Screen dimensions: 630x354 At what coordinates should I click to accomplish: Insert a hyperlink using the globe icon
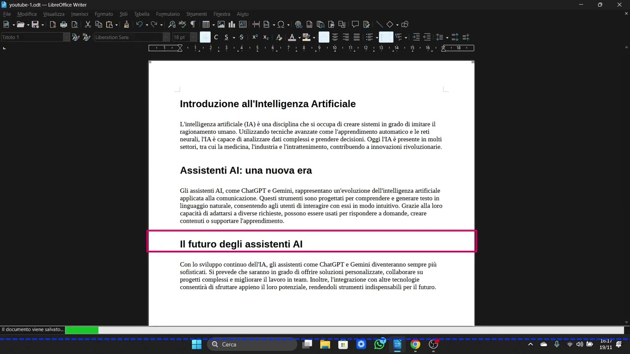(298, 24)
